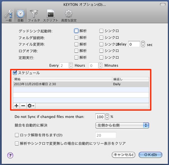The width and height of the screenshot is (169, 165).
Task: Enable ロック解除を待ちます(分) checkbox
Action: (17, 135)
